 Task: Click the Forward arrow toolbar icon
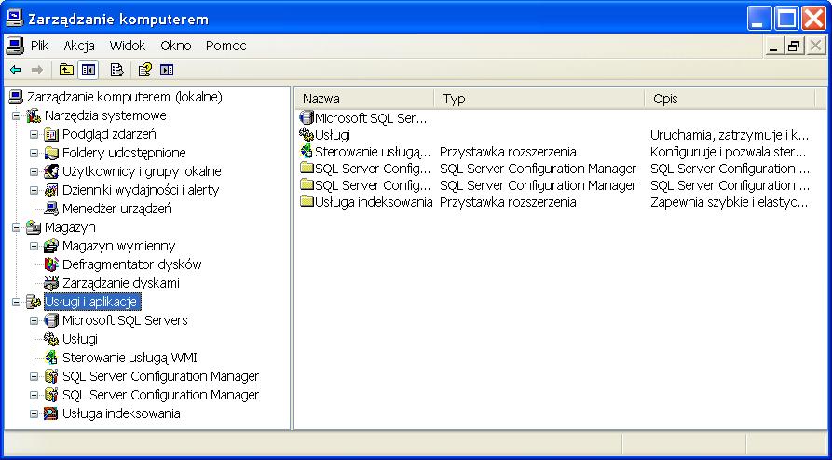37,70
